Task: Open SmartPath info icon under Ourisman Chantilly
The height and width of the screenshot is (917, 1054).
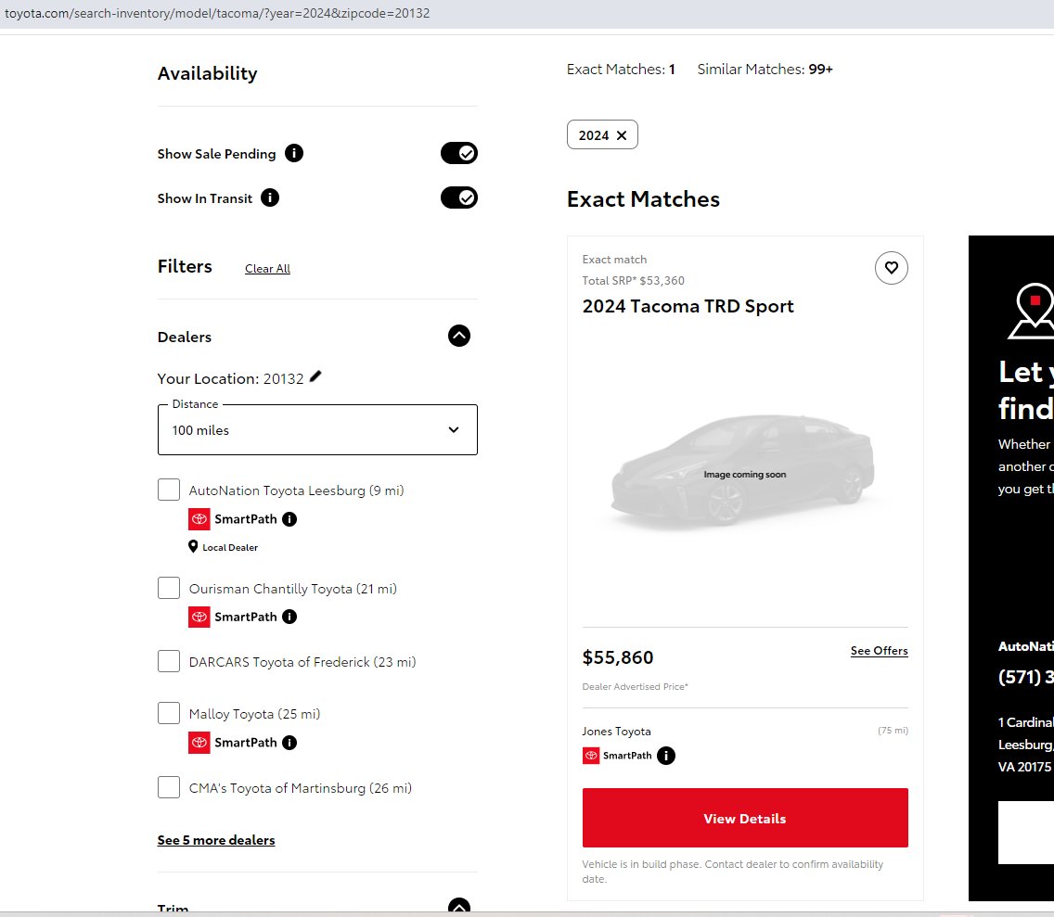Action: [x=289, y=617]
